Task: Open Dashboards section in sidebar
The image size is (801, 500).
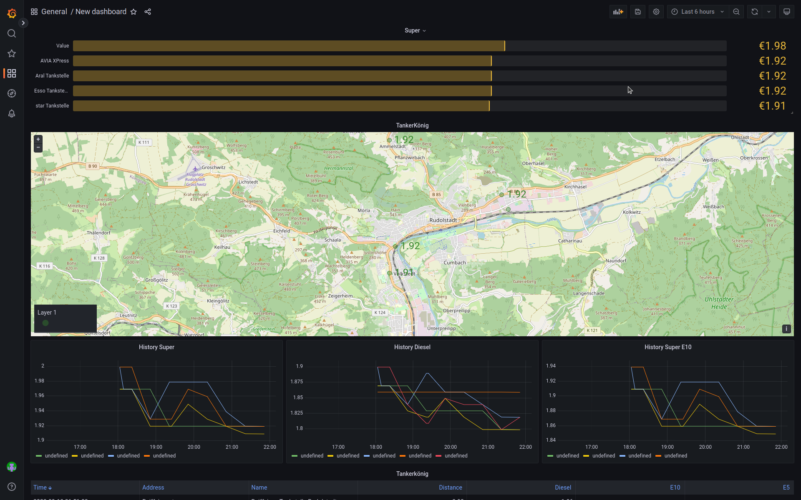Action: pyautogui.click(x=12, y=73)
